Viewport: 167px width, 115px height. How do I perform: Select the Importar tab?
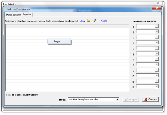tap(27, 14)
